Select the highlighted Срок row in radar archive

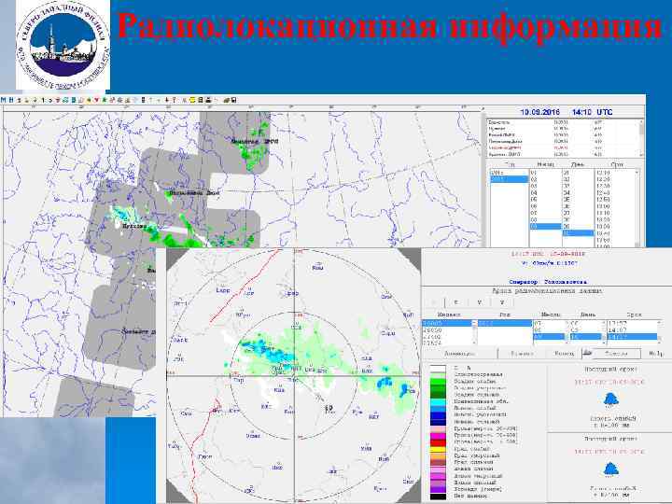coord(632,337)
